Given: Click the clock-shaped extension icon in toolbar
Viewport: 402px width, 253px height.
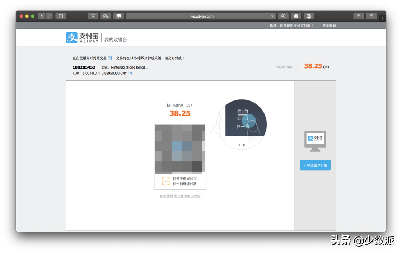Looking at the screenshot, I should click(x=283, y=16).
